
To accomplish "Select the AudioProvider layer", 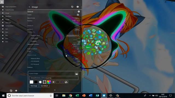I will click(x=10, y=10).
